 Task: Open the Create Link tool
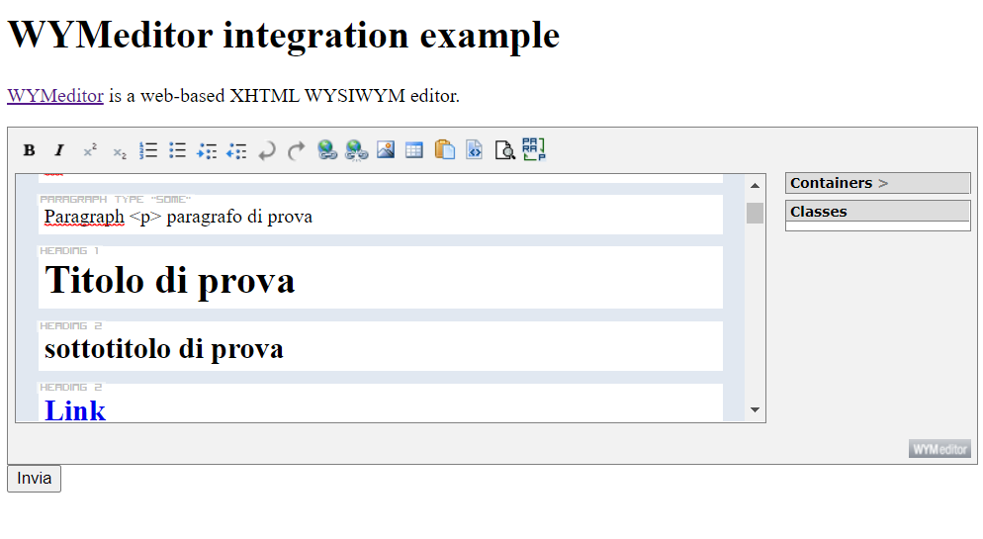(x=326, y=150)
